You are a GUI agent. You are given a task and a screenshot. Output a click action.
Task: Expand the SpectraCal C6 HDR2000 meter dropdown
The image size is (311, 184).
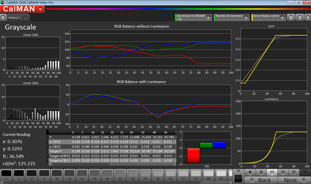208,17
